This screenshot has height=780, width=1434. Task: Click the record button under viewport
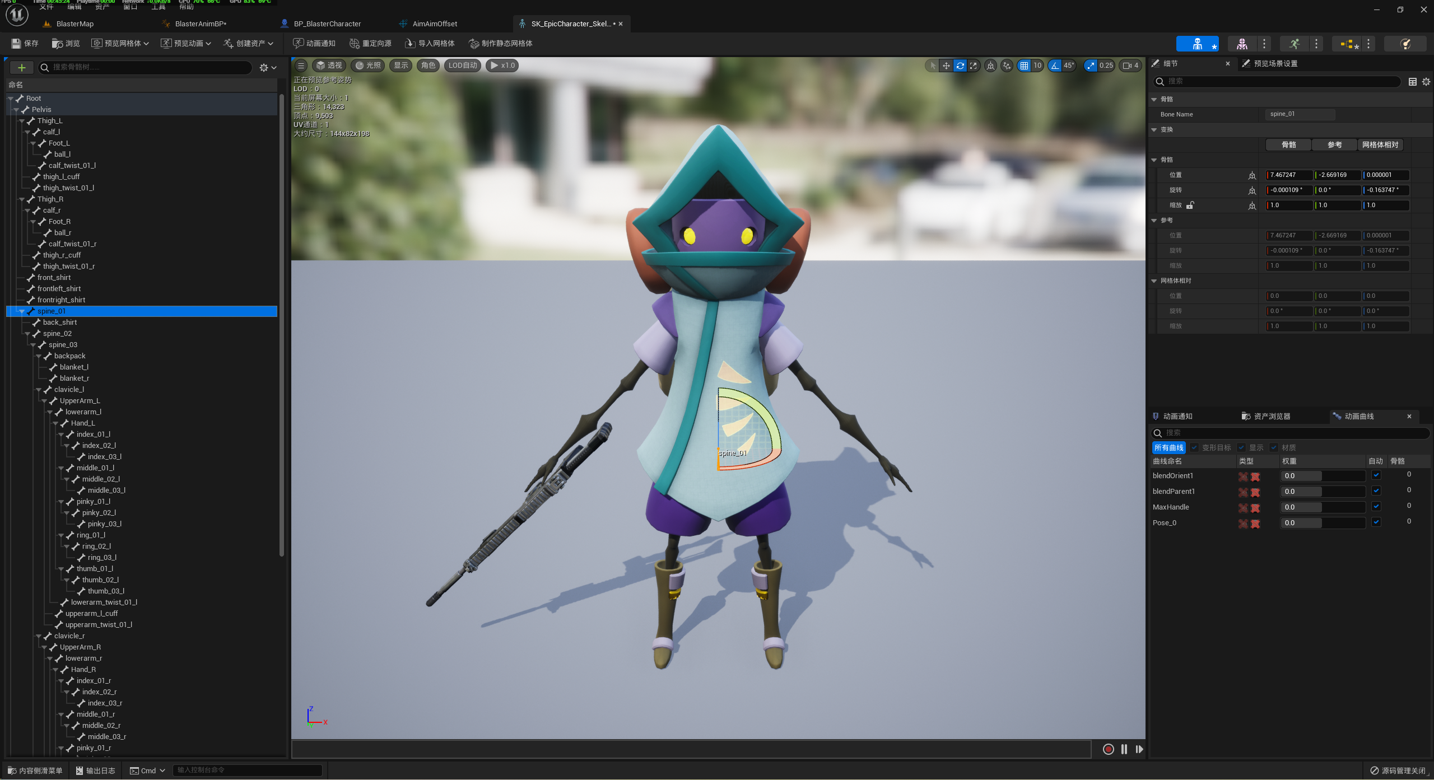tap(1108, 749)
